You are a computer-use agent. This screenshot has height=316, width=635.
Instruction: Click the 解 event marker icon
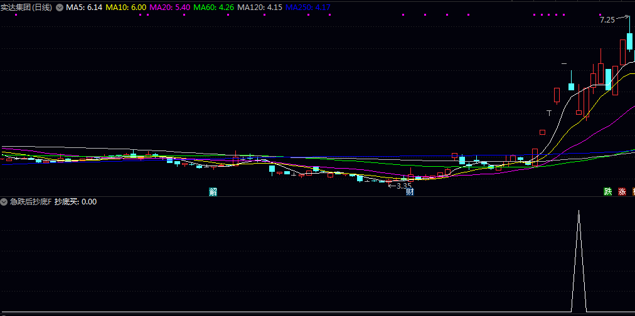213,192
